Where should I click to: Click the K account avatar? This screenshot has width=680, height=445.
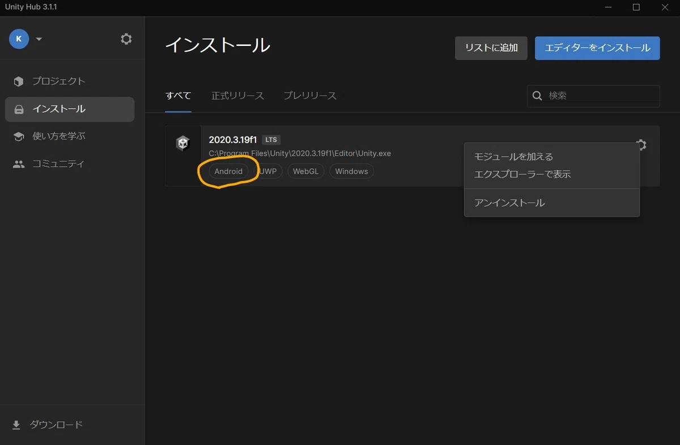pos(19,39)
